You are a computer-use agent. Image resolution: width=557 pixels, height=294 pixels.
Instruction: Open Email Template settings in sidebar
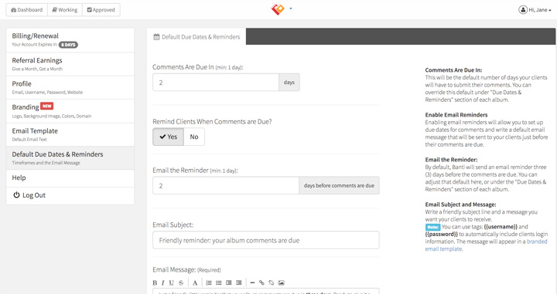[x=70, y=134]
